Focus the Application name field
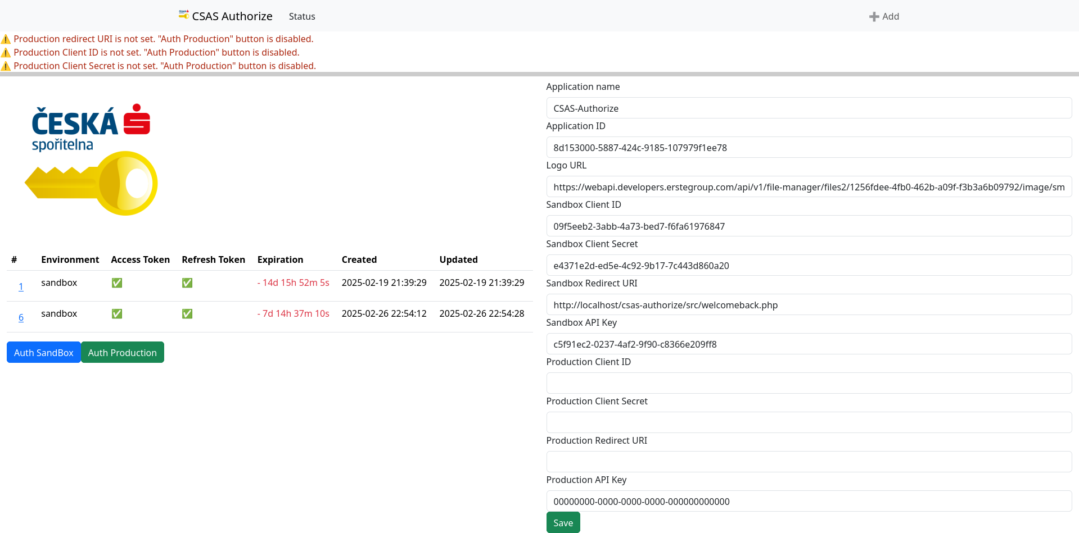The width and height of the screenshot is (1079, 533). pyautogui.click(x=809, y=108)
